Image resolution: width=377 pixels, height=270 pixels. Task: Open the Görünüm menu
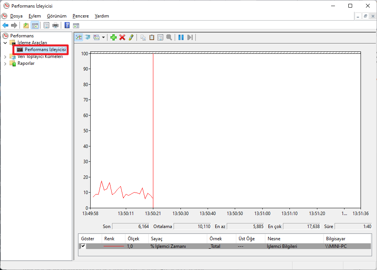[x=57, y=16]
